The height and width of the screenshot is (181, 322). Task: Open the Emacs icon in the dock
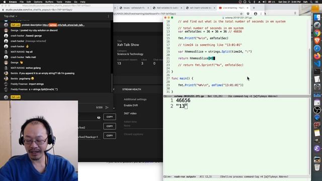[317, 148]
